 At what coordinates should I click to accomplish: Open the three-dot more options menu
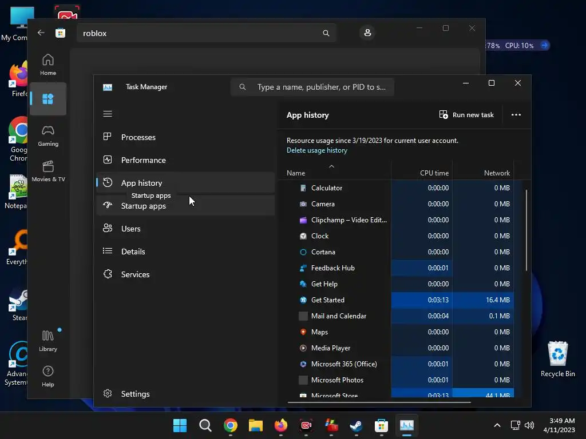(516, 115)
